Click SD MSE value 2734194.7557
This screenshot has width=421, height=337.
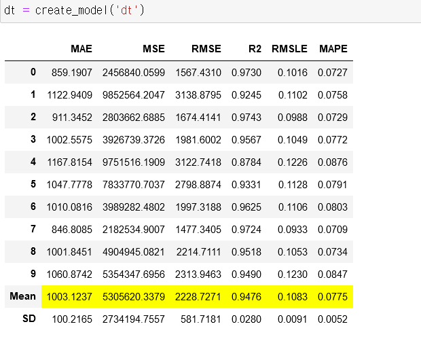point(134,319)
